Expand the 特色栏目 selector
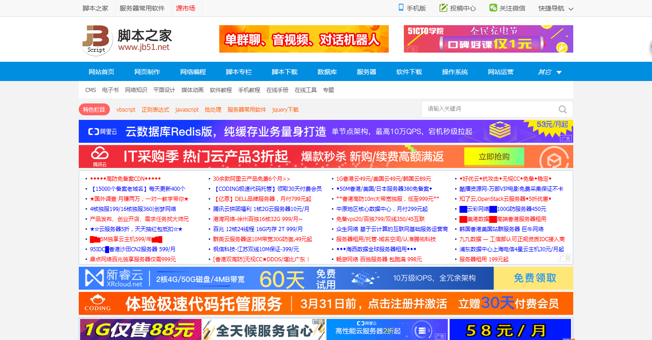Image resolution: width=652 pixels, height=340 pixels. 94,109
